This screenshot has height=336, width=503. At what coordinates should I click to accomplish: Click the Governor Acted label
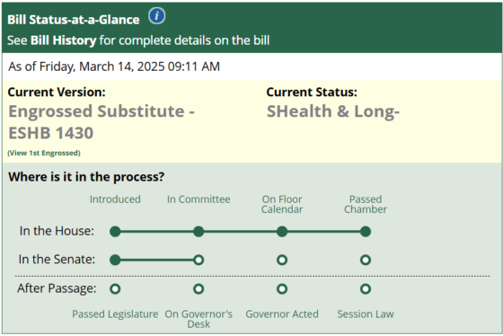pos(282,314)
